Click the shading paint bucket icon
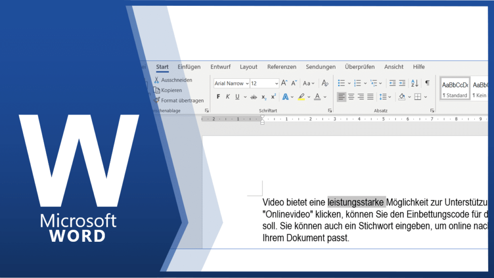The width and height of the screenshot is (494, 278). (x=402, y=97)
